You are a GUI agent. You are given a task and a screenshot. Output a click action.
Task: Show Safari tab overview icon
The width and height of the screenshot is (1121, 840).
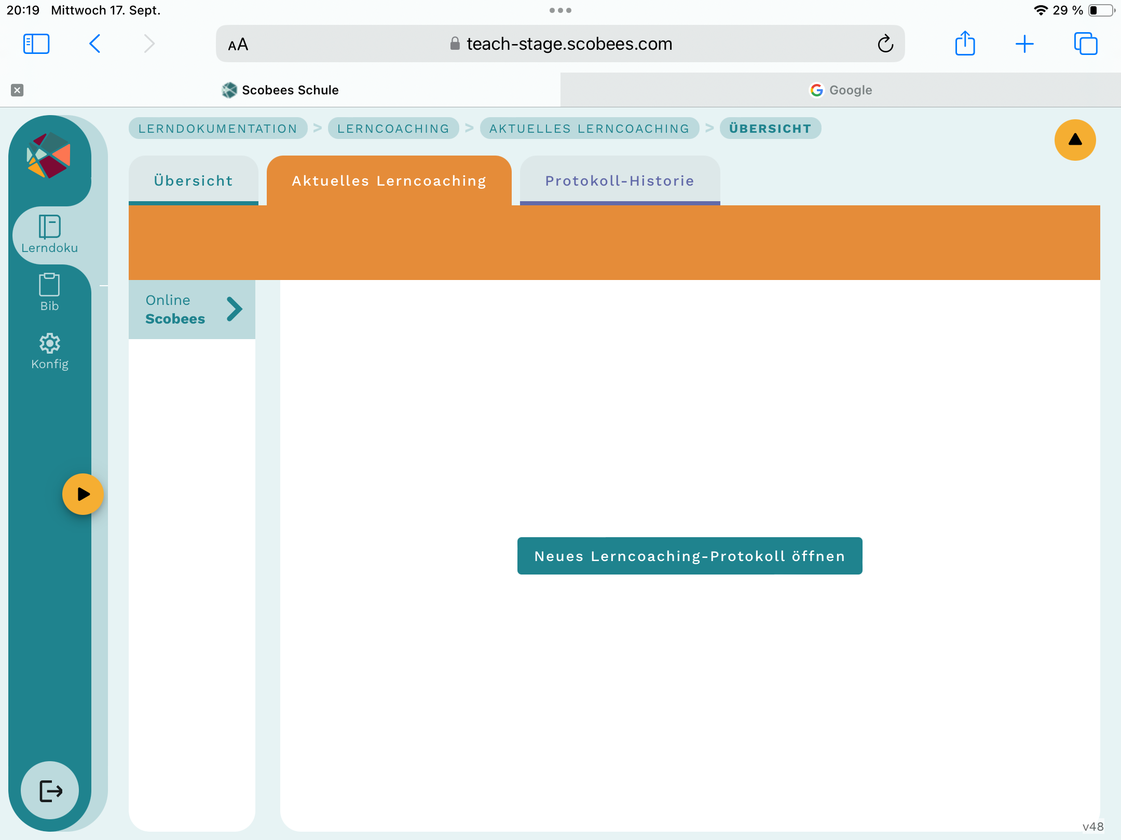[1085, 44]
